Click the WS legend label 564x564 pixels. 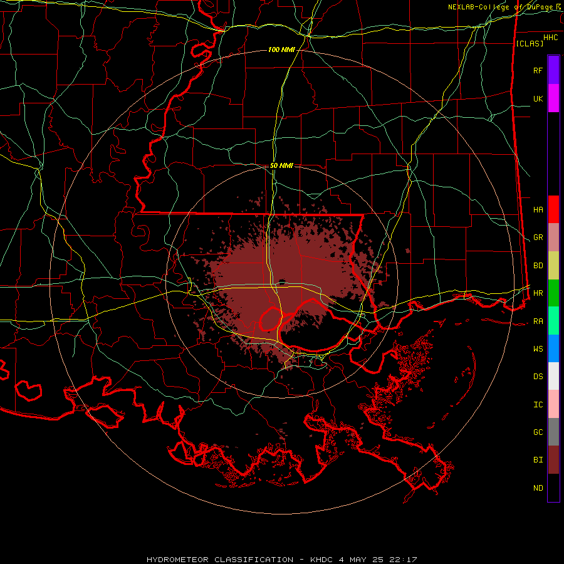click(x=538, y=348)
